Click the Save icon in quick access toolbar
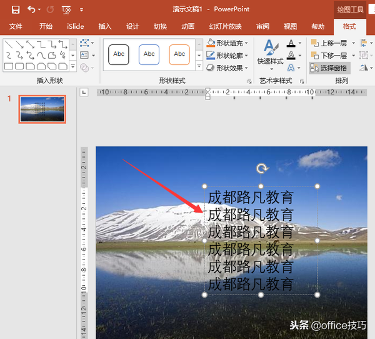The width and height of the screenshot is (375, 339). pyautogui.click(x=15, y=9)
